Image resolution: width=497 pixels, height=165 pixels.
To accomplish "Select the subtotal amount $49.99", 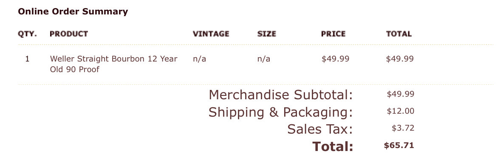I will 400,94.
